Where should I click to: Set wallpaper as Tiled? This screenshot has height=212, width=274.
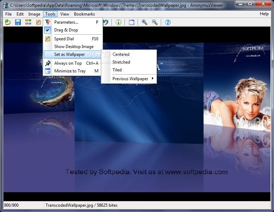click(x=129, y=70)
